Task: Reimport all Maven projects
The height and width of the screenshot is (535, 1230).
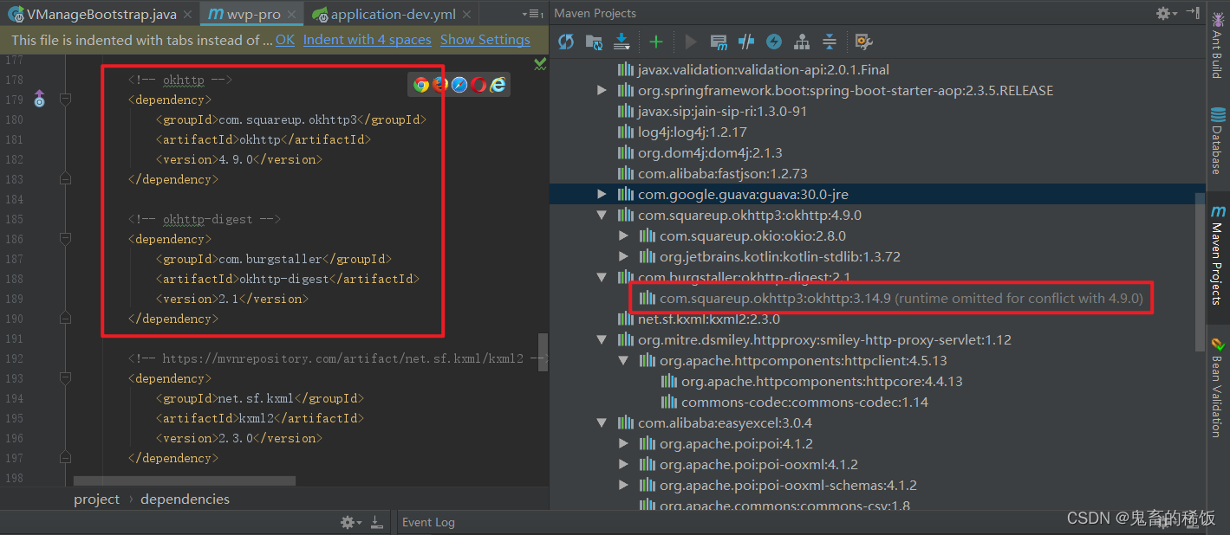Action: pyautogui.click(x=566, y=42)
